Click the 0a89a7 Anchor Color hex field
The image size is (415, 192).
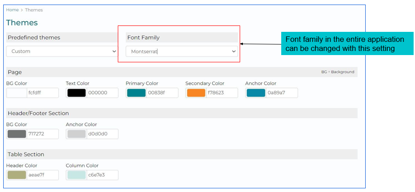pyautogui.click(x=281, y=93)
